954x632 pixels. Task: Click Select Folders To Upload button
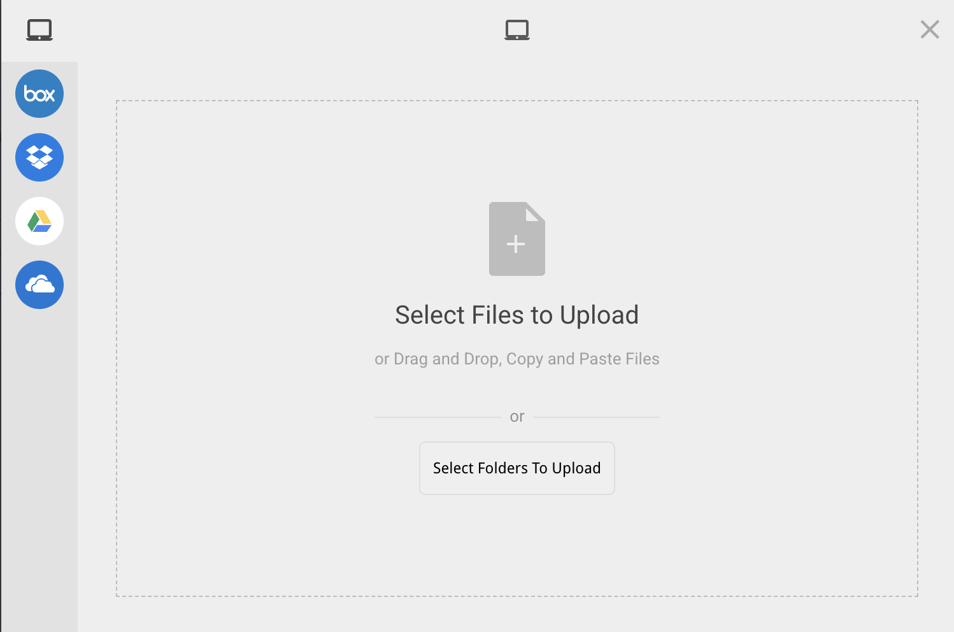(517, 468)
